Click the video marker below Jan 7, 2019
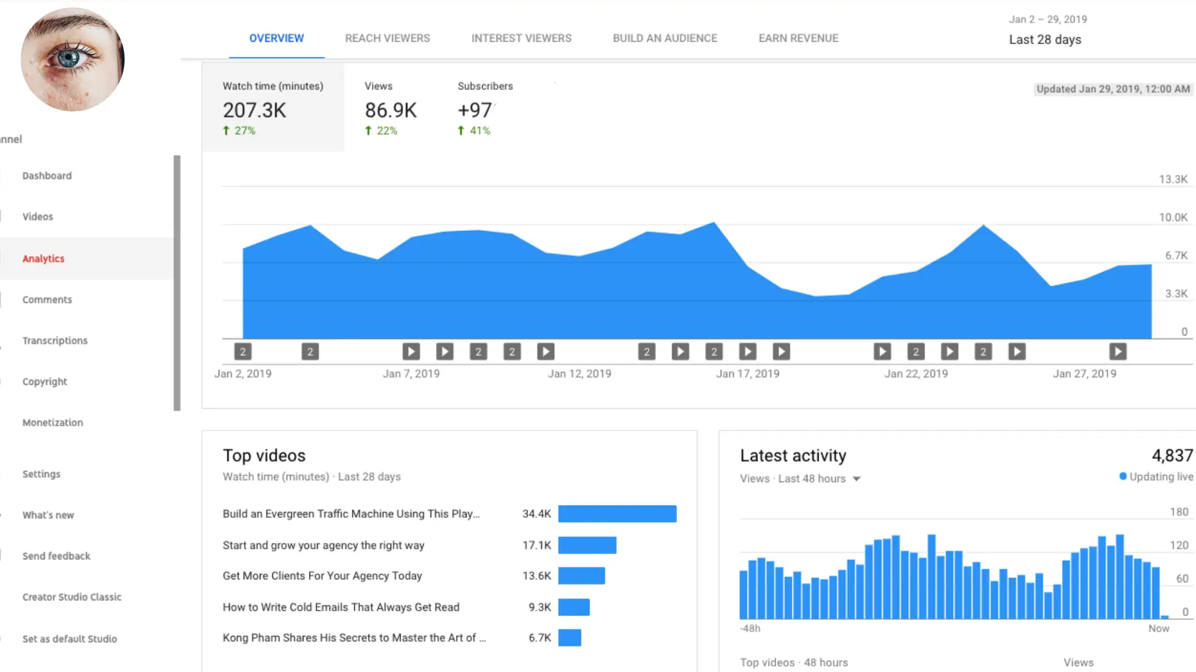Viewport: 1196px width, 672px height. (x=411, y=352)
